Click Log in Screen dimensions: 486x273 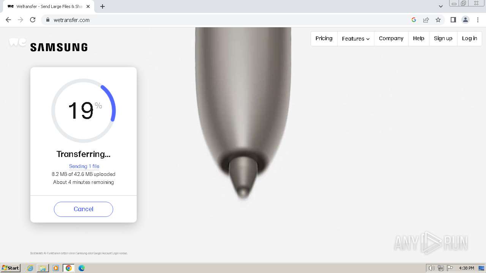[470, 38]
